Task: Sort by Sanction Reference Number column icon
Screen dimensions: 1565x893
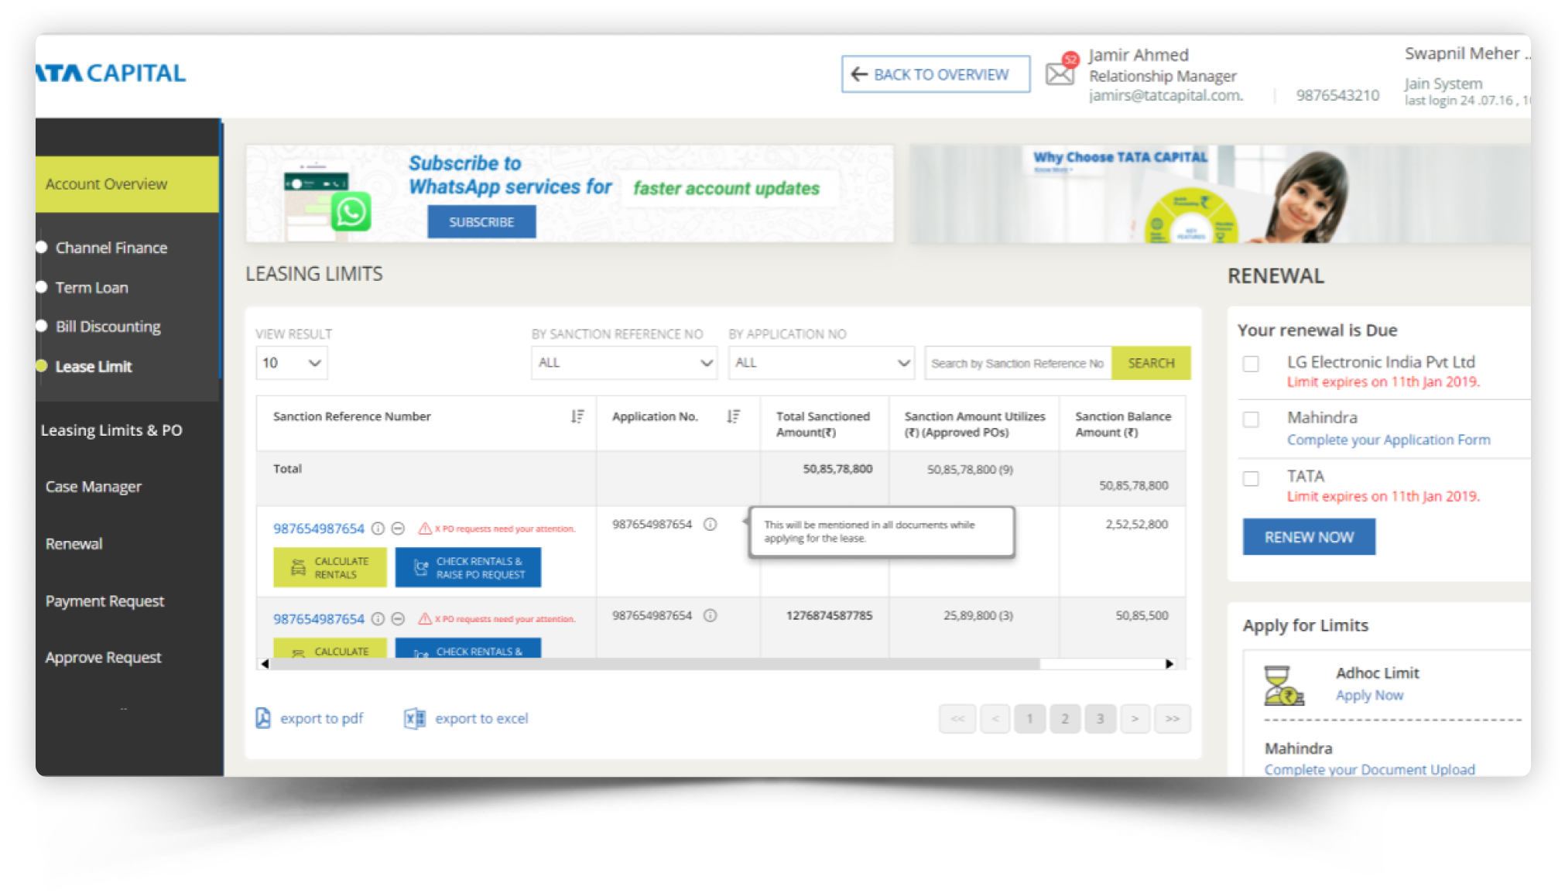Action: [x=577, y=416]
